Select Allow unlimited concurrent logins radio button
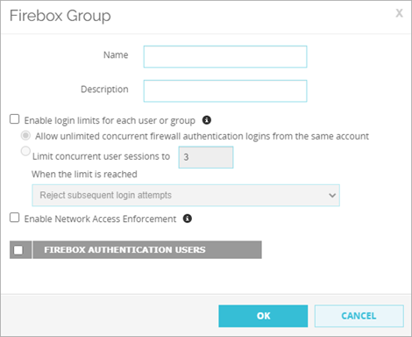 pos(25,135)
